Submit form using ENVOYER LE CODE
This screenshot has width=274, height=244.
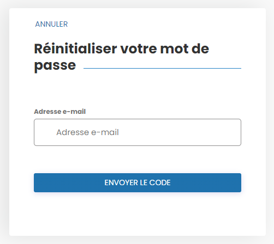(138, 182)
